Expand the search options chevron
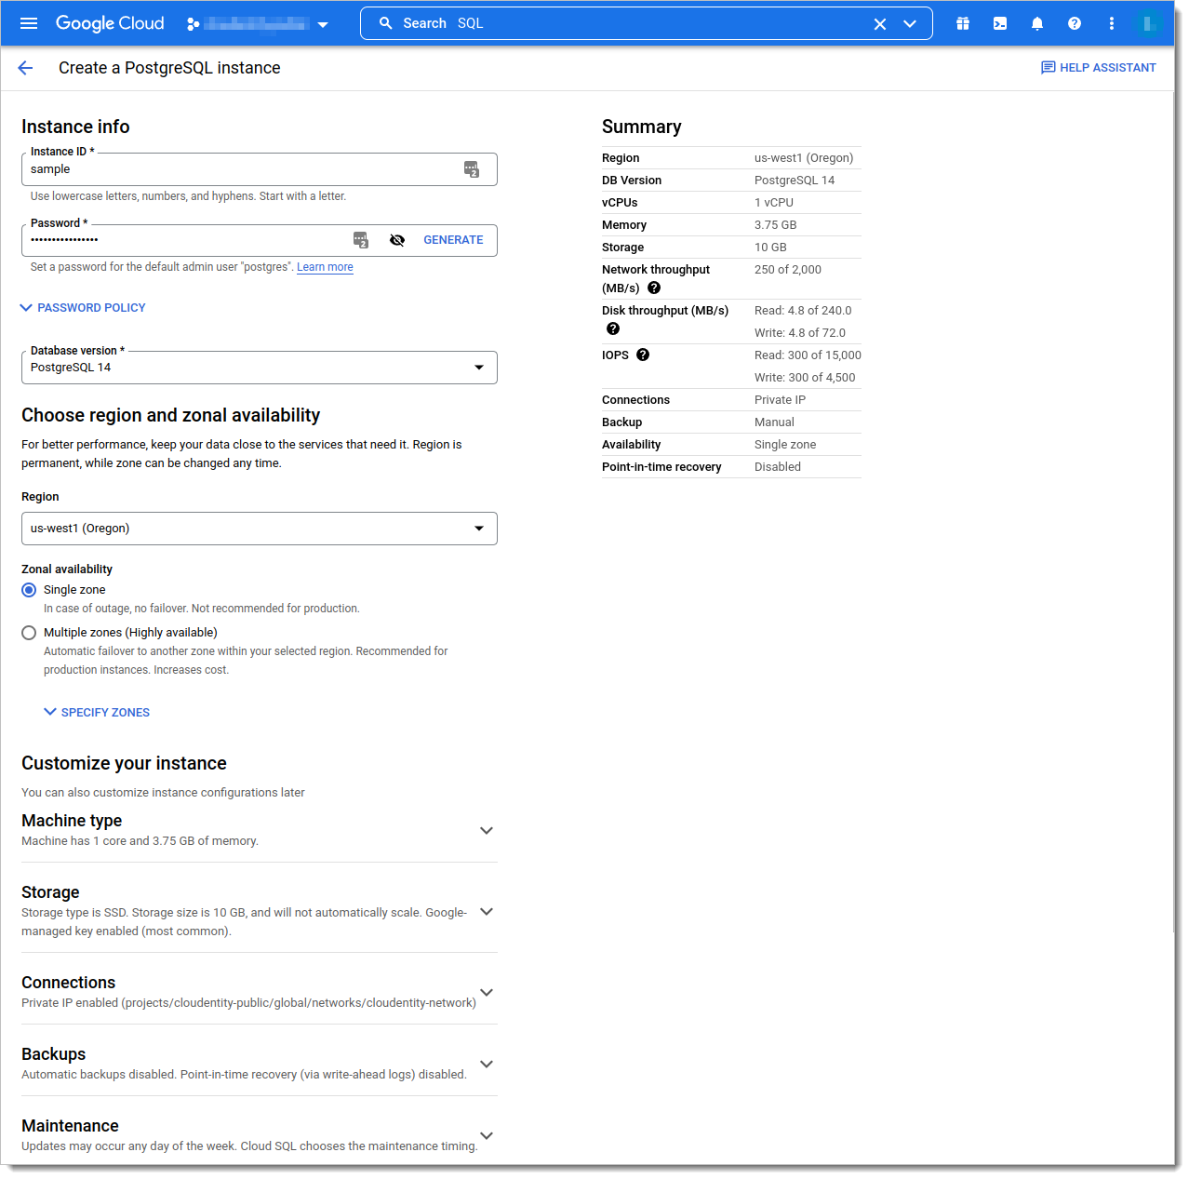The width and height of the screenshot is (1189, 1179). [910, 24]
